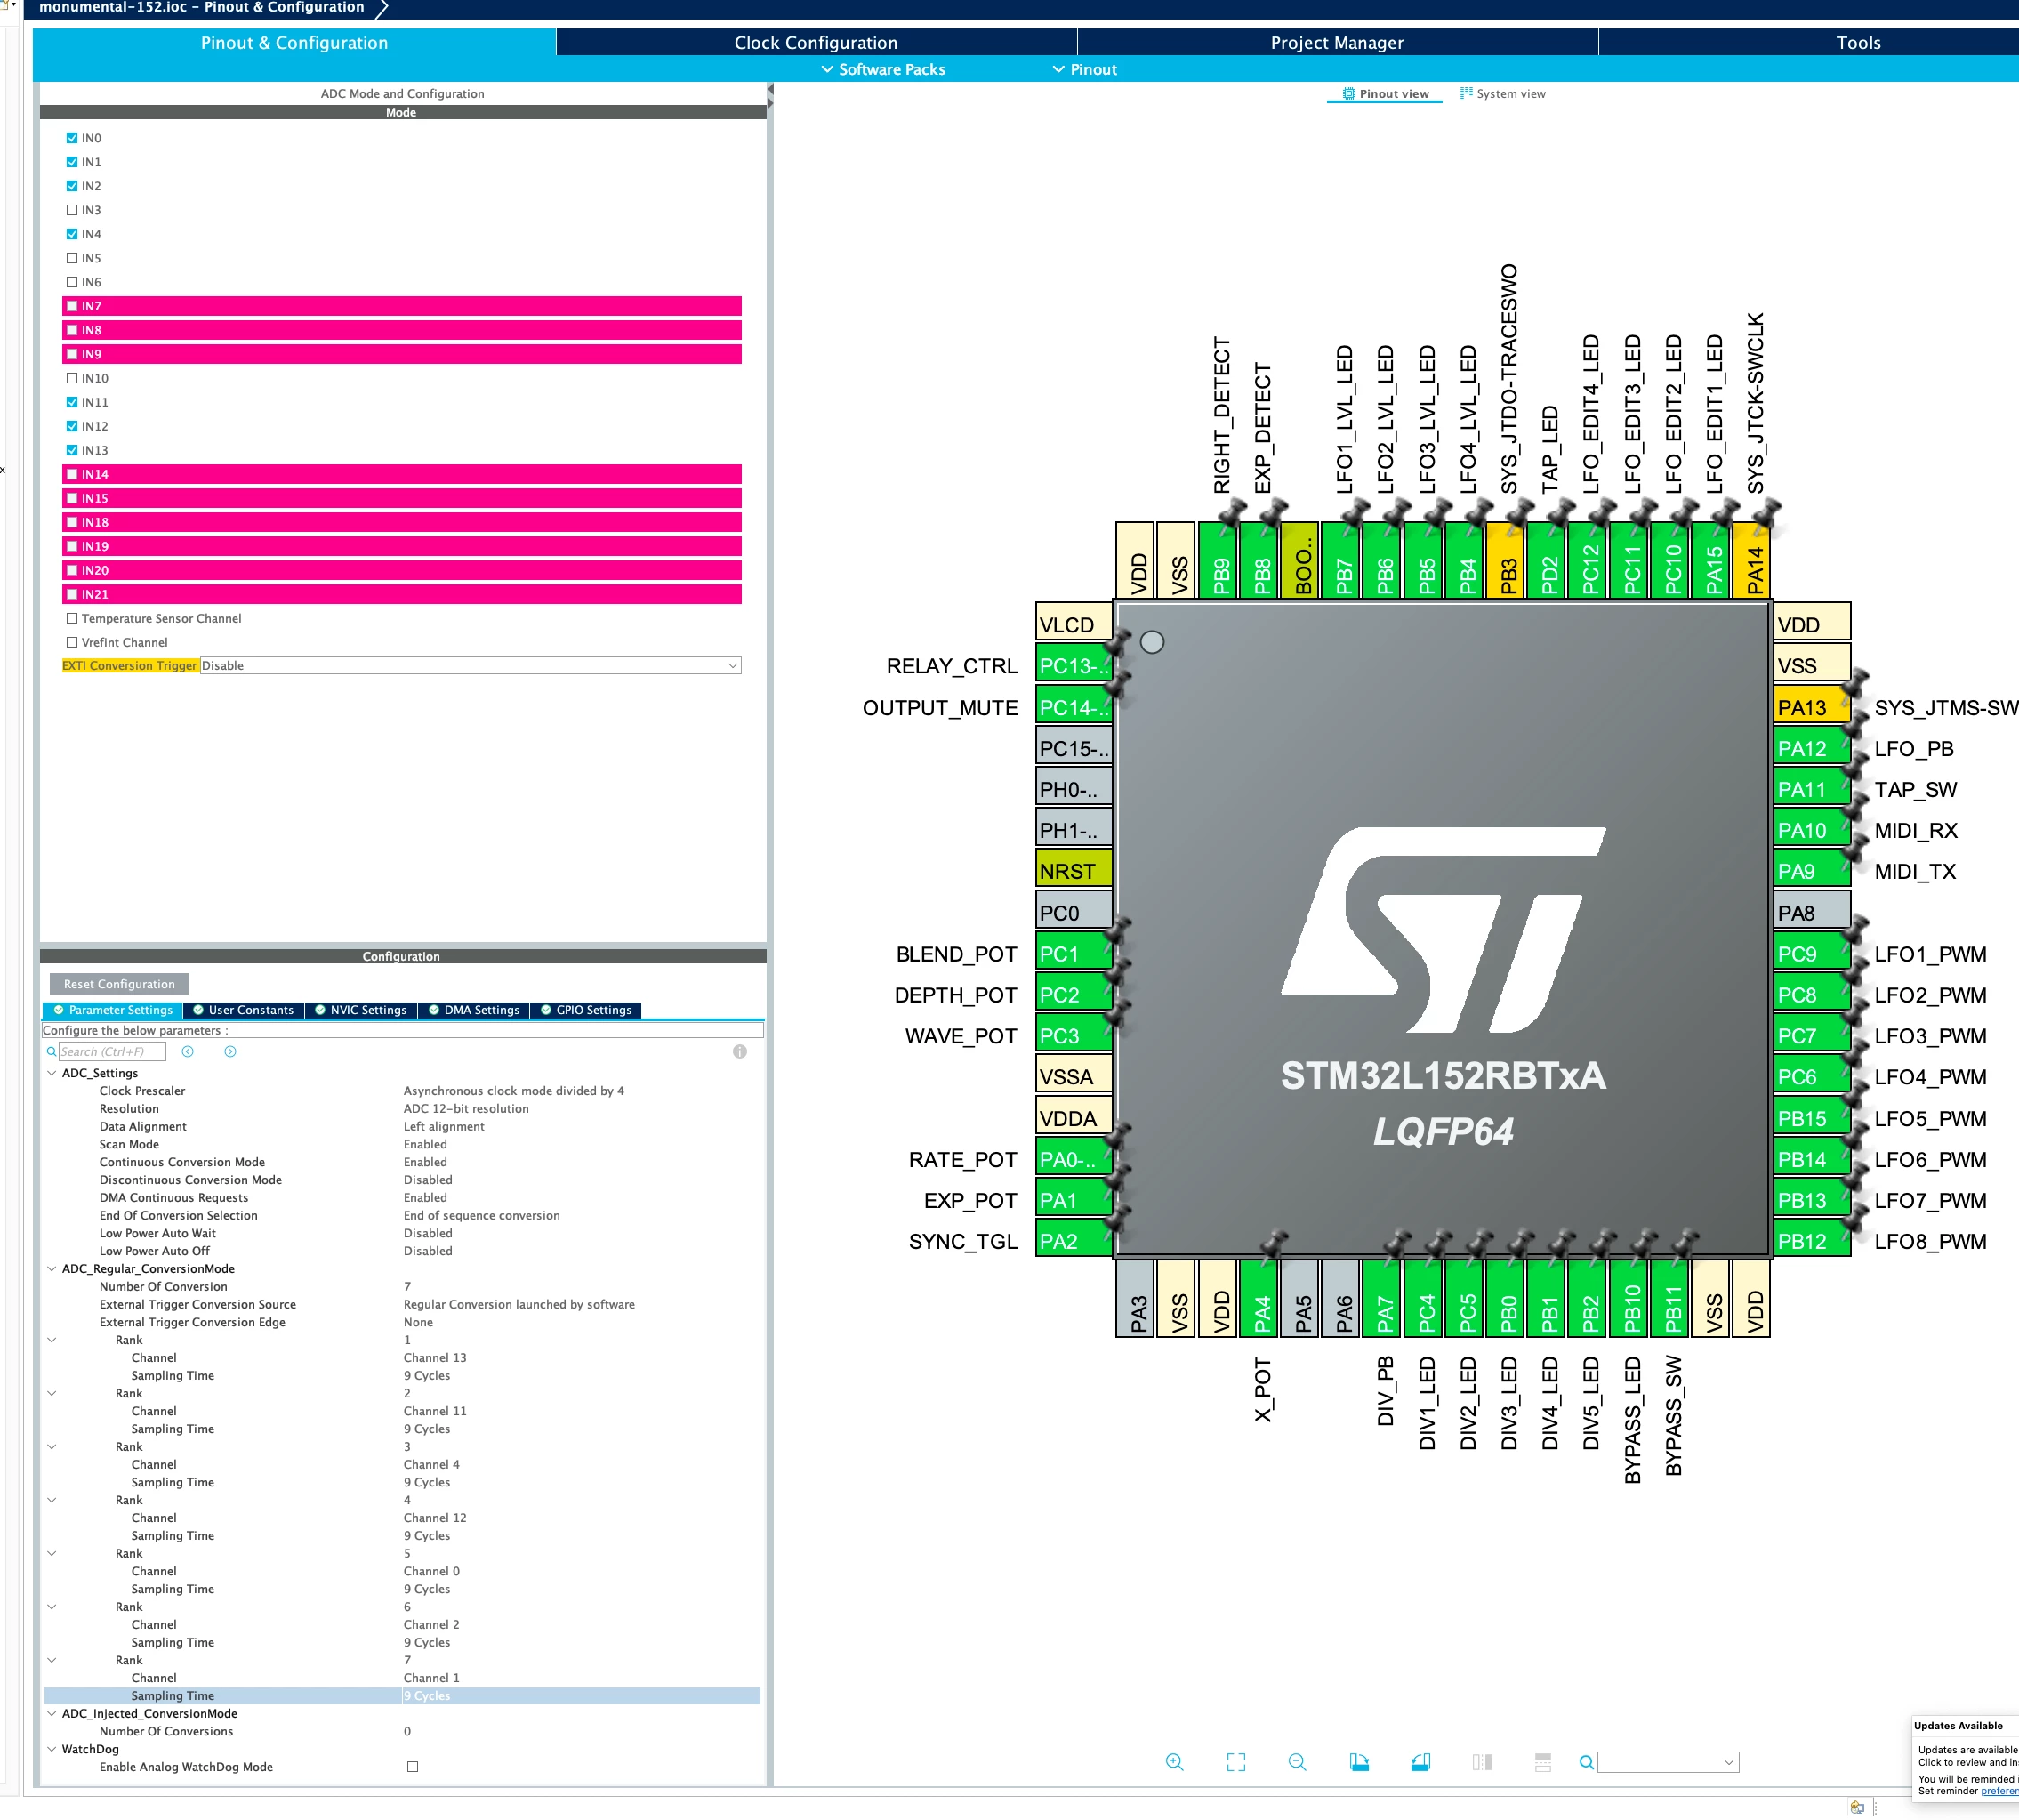
Task: Go to previous parameter search result
Action: [187, 1051]
